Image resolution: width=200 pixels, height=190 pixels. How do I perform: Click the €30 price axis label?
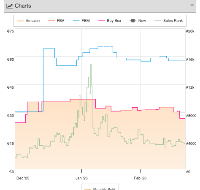[11, 116]
